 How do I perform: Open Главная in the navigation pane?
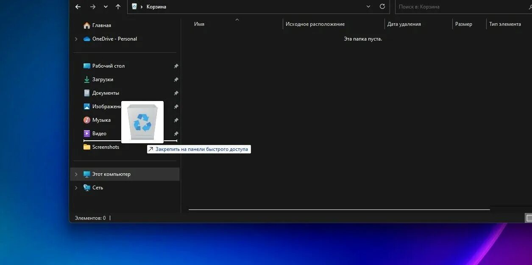pos(102,25)
